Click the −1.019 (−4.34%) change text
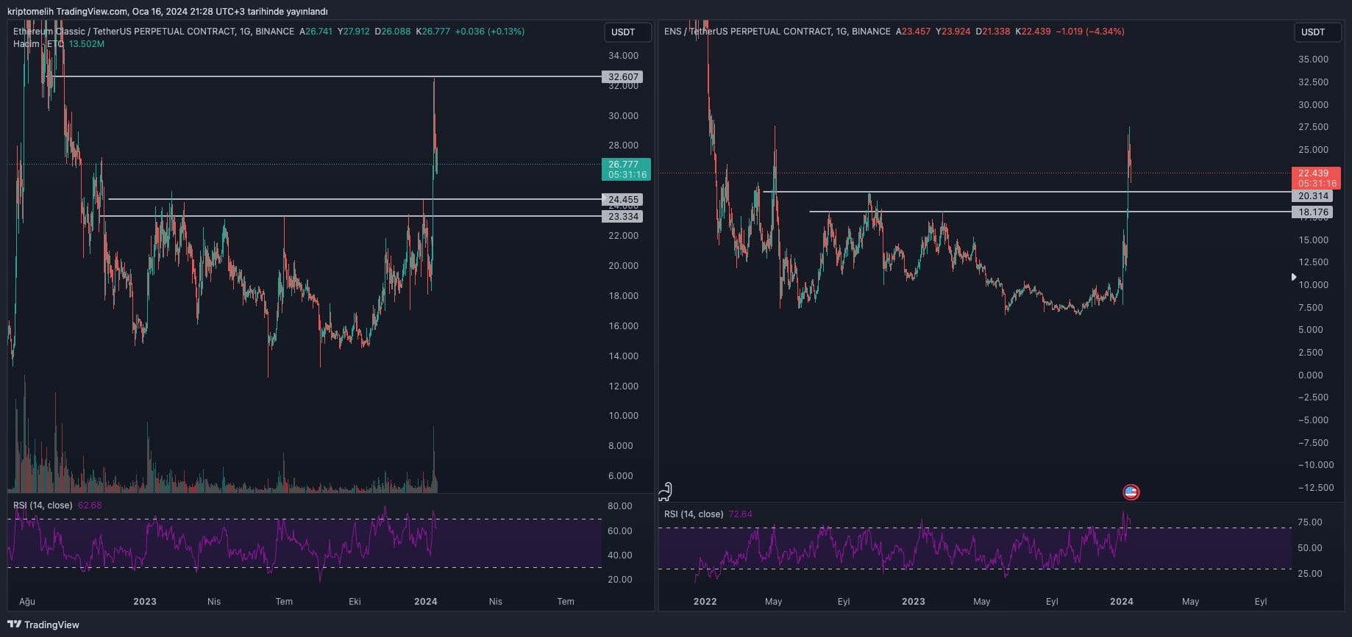Screen dimensions: 1352x637 click(1090, 32)
